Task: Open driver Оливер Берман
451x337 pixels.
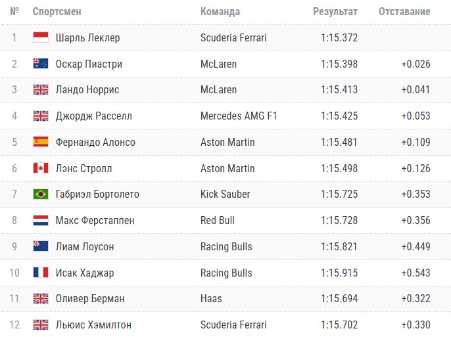Action: (90, 299)
